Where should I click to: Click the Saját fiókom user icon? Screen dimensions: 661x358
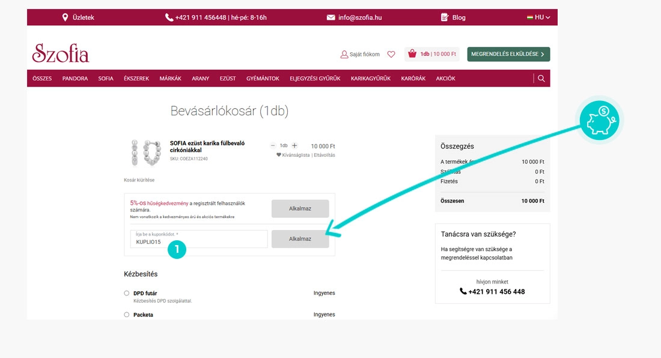coord(344,54)
